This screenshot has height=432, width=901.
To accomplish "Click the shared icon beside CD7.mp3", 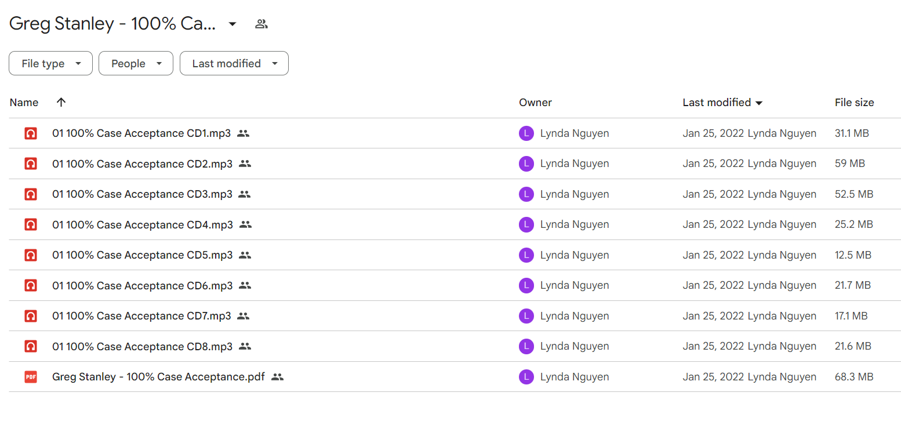I will (243, 316).
